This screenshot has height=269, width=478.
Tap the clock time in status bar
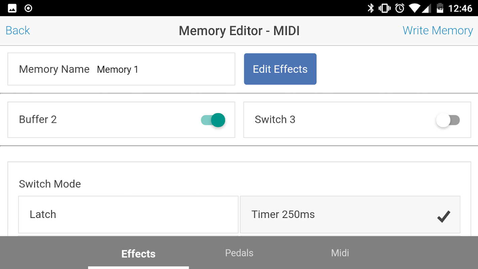(x=460, y=8)
